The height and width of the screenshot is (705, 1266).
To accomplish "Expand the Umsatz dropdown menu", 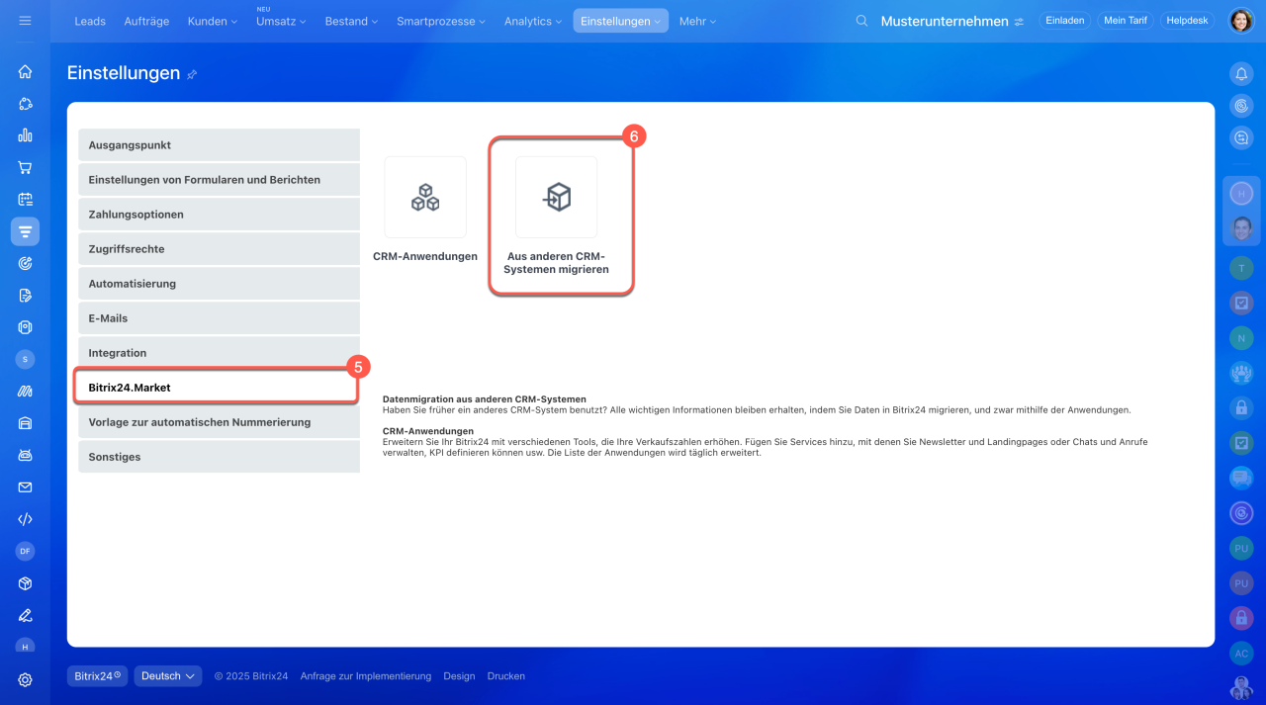I will [281, 21].
